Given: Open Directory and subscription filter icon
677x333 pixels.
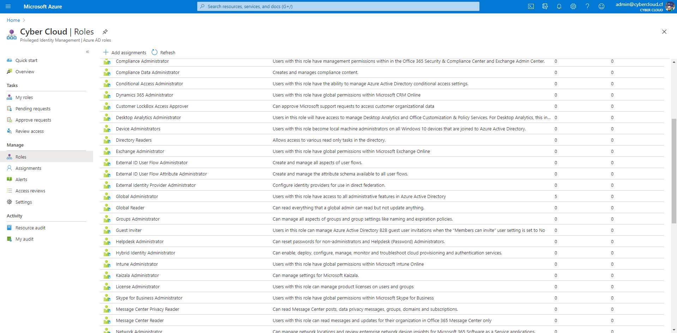Looking at the screenshot, I should [x=545, y=6].
